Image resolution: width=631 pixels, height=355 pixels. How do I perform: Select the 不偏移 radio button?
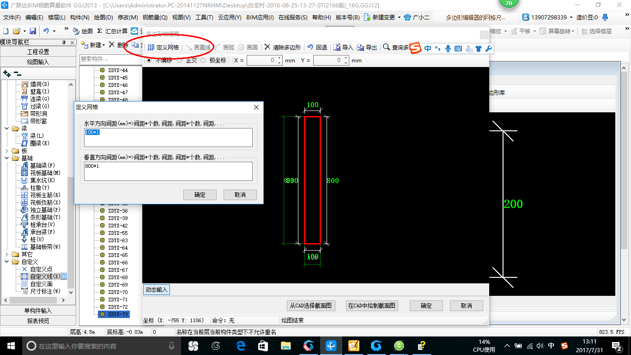tap(149, 60)
